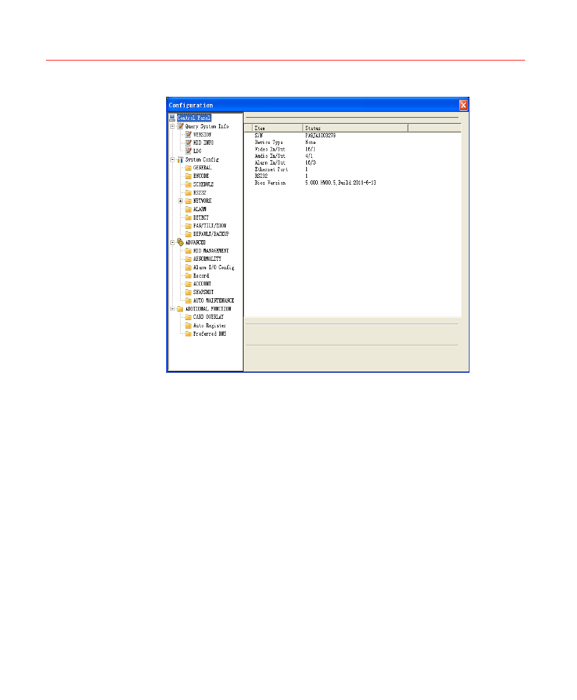The height and width of the screenshot is (700, 577).
Task: Select DEFAULT/BACKUP in the tree
Action: (x=211, y=234)
